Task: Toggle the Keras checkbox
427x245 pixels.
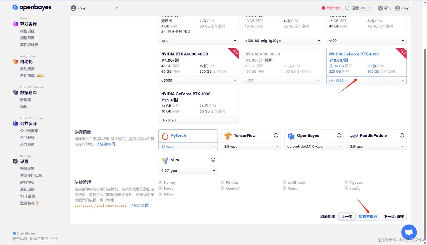Action: [160, 188]
